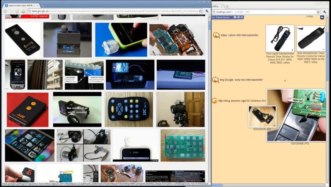Open green phone with IR dongle result
This screenshot has height=187, width=331.
(121, 40)
